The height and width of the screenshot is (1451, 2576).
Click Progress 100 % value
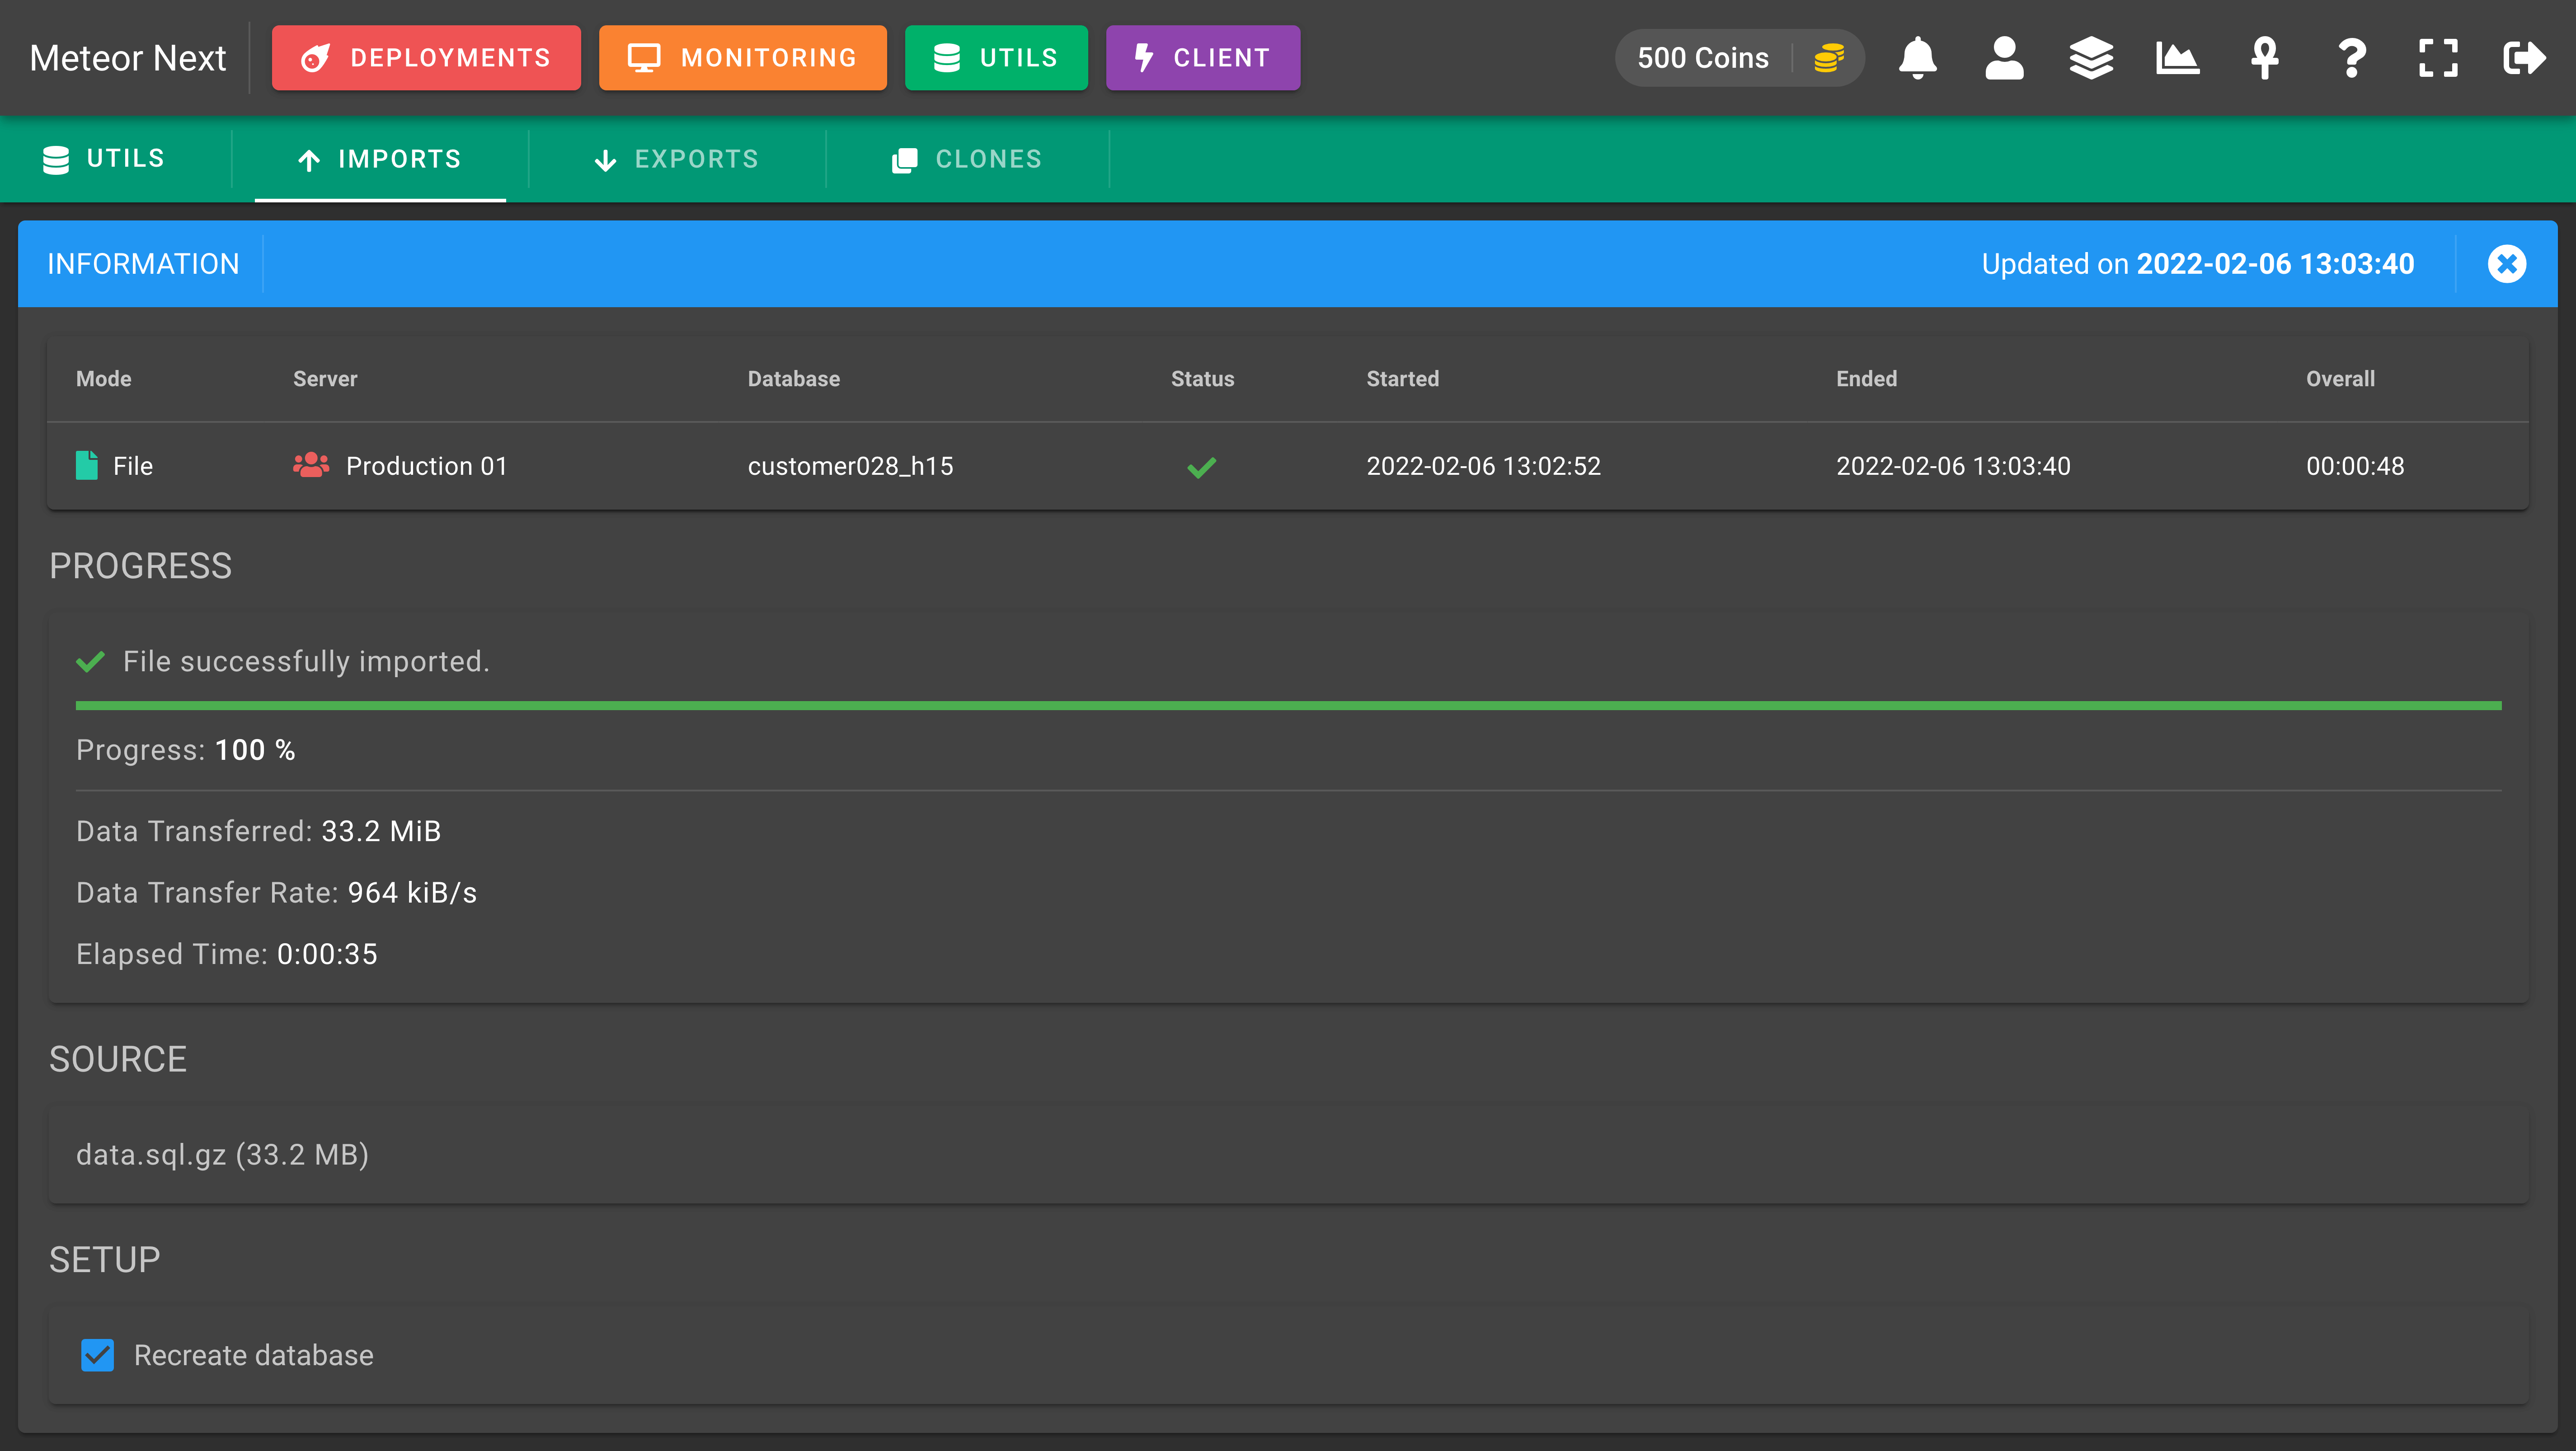(x=255, y=750)
